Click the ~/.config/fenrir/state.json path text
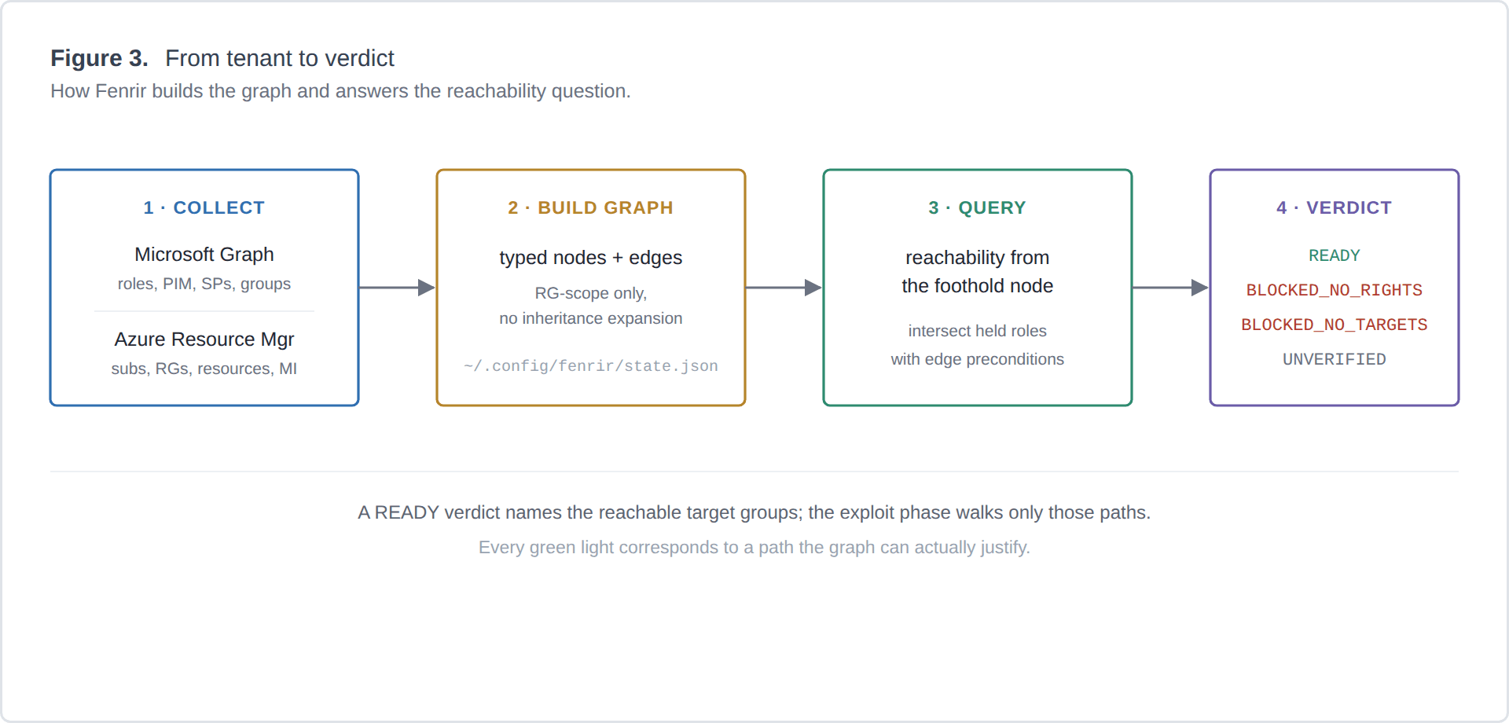 coord(591,365)
